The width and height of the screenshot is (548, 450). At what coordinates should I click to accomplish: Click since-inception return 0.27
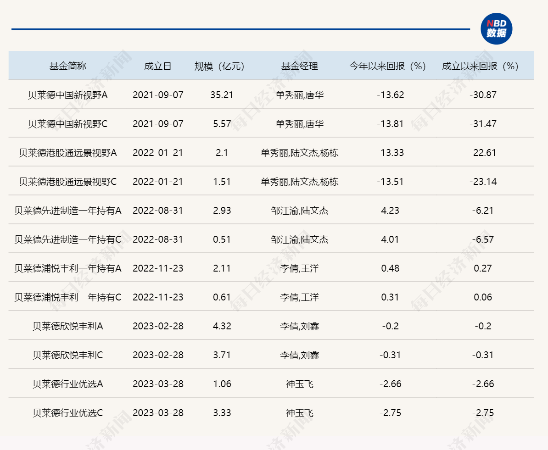pos(483,268)
